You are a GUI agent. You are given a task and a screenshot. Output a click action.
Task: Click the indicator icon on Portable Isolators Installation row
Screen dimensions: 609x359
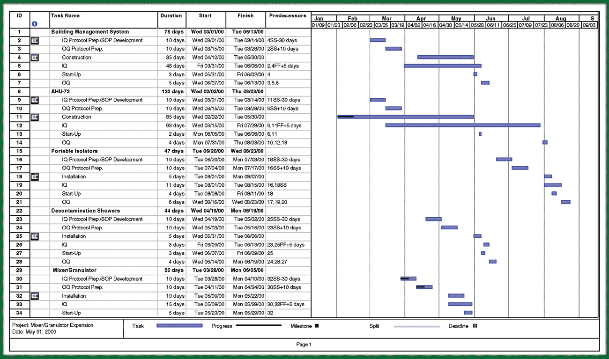[34, 176]
